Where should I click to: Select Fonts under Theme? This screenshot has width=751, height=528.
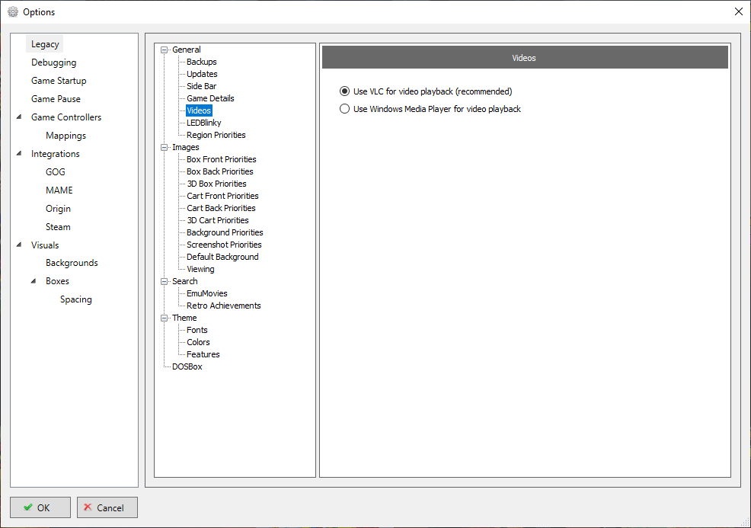(197, 330)
